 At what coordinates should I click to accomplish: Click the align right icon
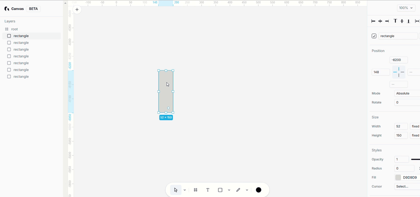click(387, 21)
